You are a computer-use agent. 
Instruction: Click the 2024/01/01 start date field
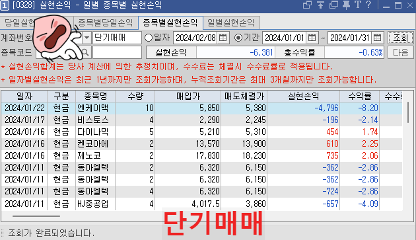pyautogui.click(x=285, y=38)
